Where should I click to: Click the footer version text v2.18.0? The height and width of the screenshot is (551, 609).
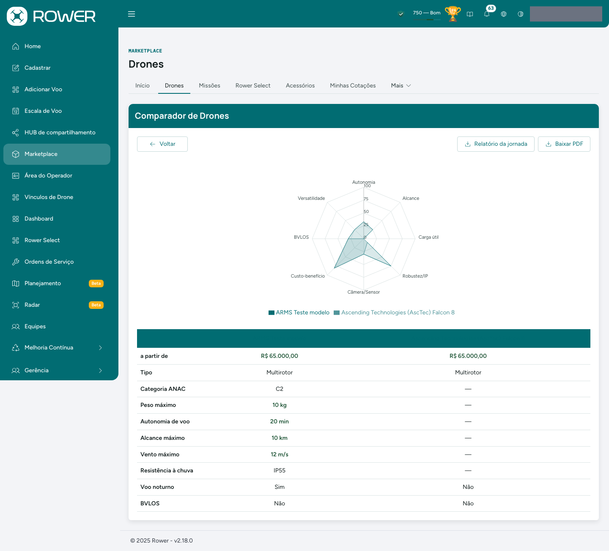tap(184, 541)
